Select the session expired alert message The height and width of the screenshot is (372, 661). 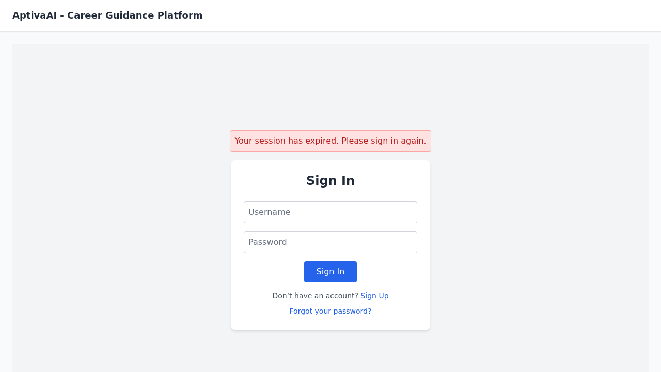click(x=330, y=141)
